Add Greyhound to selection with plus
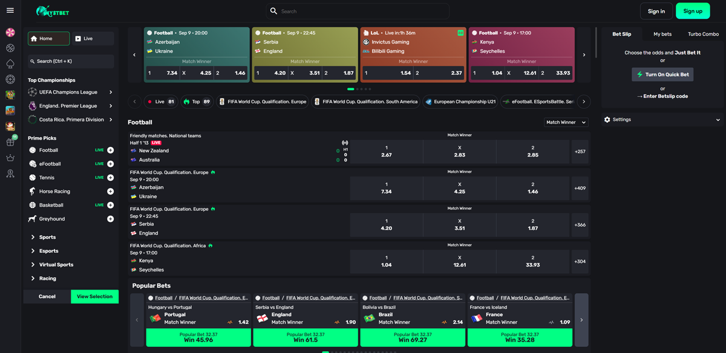The image size is (726, 353). pyautogui.click(x=111, y=219)
